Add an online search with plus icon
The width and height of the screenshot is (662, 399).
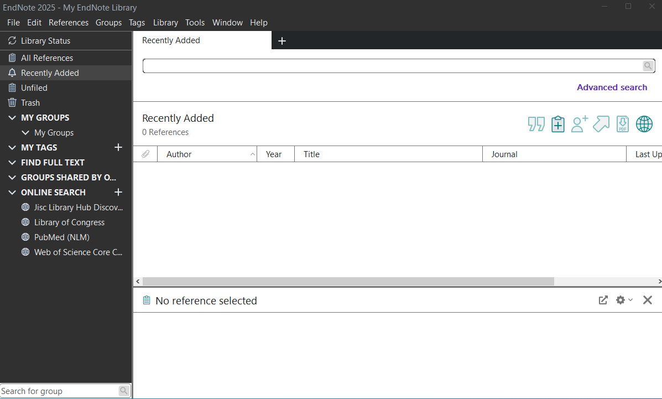(x=118, y=192)
